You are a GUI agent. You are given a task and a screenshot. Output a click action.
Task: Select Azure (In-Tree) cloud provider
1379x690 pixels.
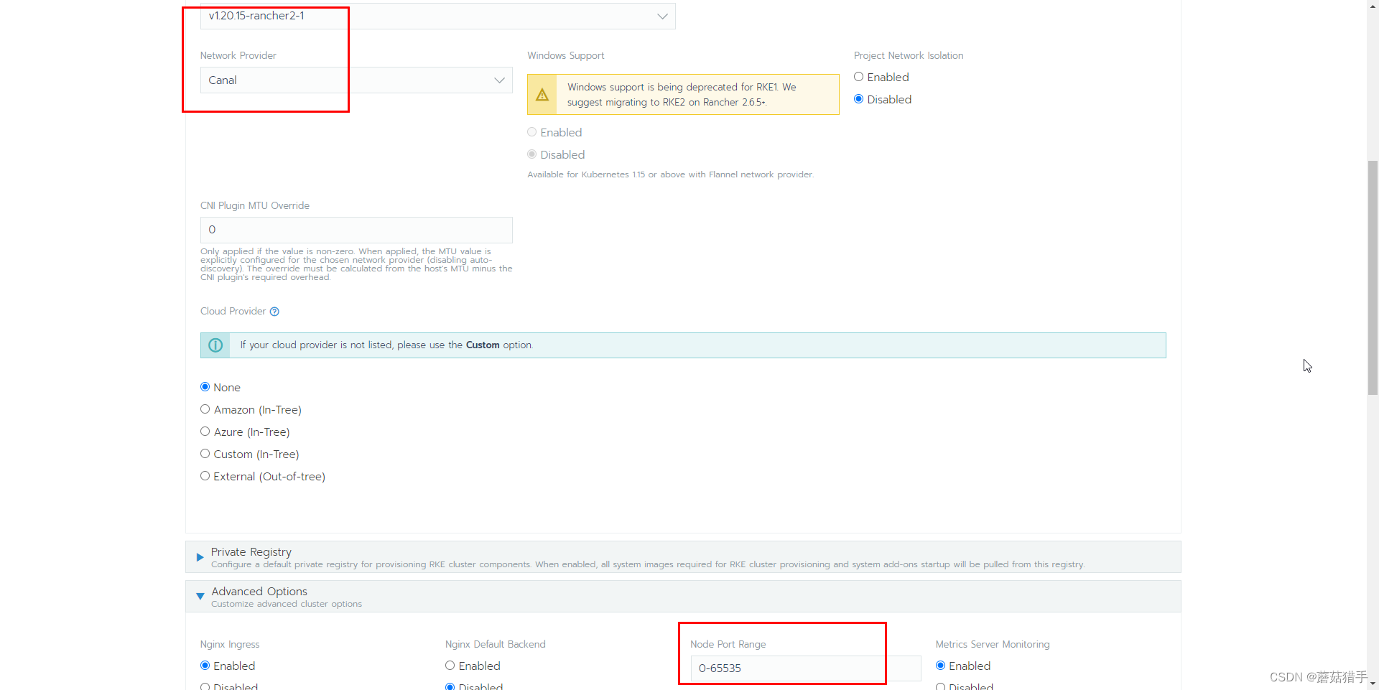[205, 432]
